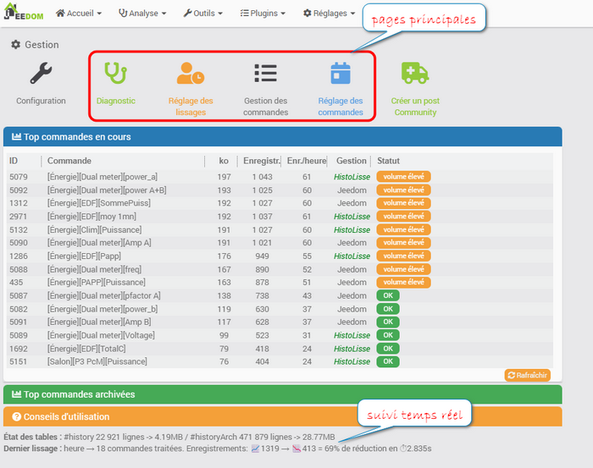The width and height of the screenshot is (593, 468).
Task: Click the timer icon before 2.835s
Action: tap(403, 449)
